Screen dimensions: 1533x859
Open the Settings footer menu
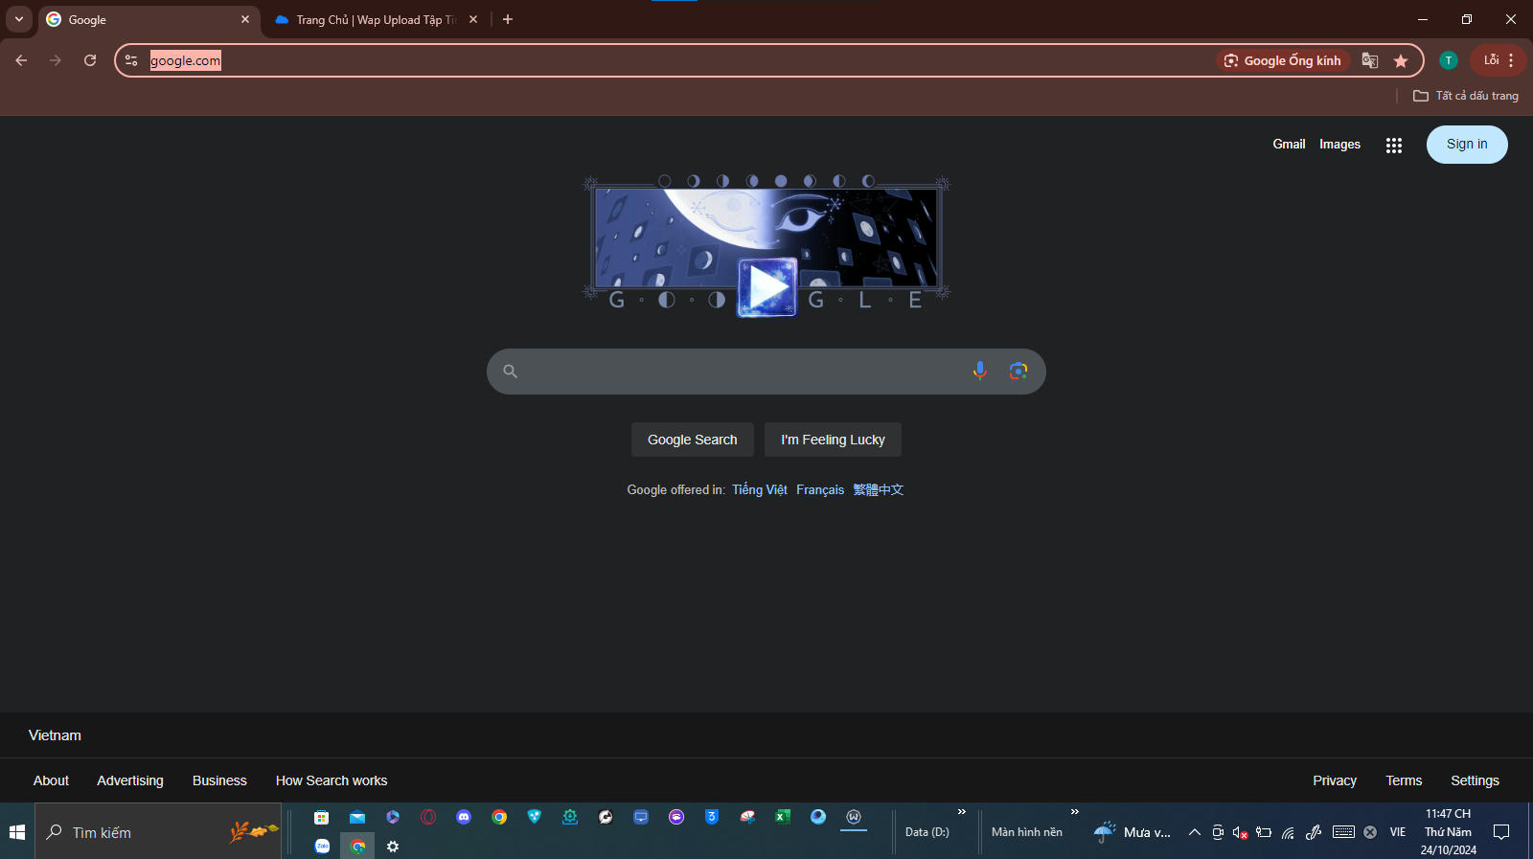[x=1475, y=780]
